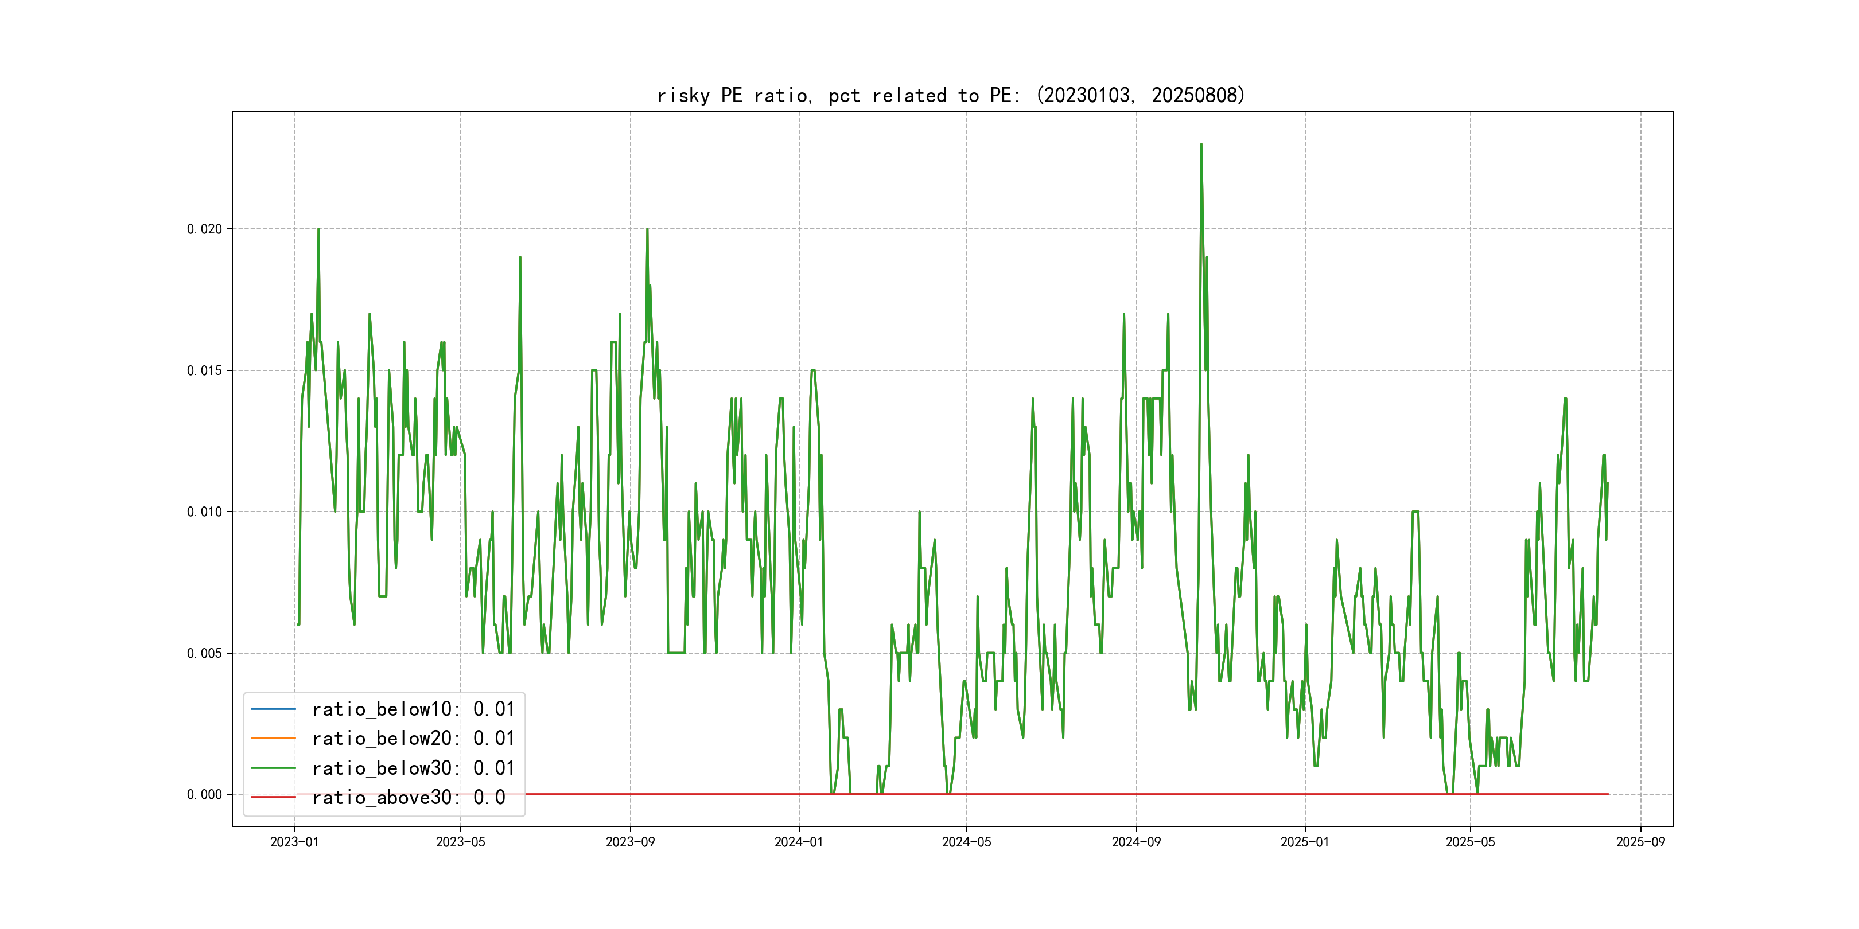Select the 'ratio_below30: 0.01' legend label

click(x=413, y=767)
